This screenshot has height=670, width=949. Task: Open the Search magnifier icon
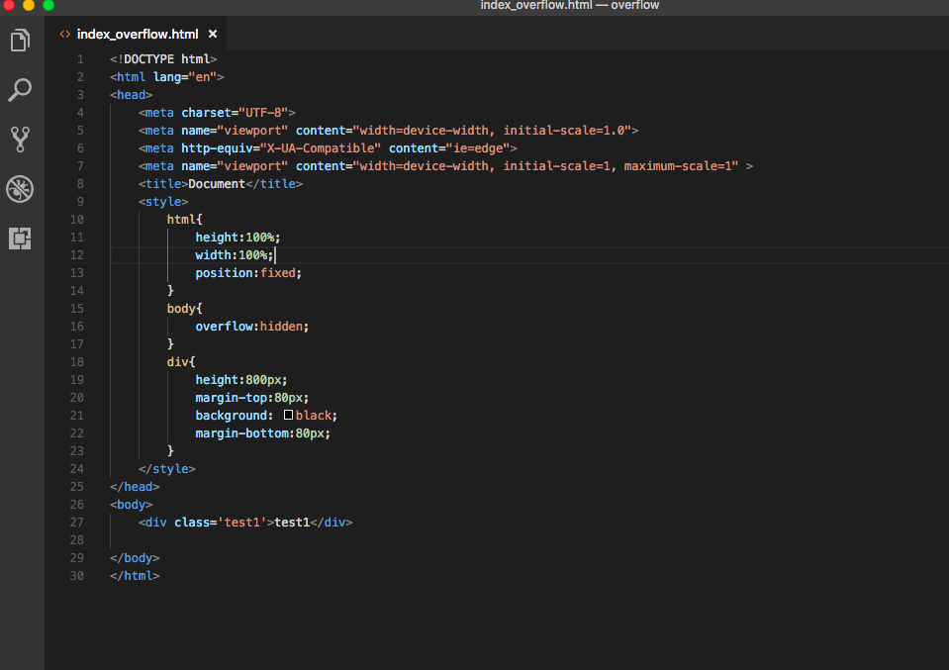tap(20, 90)
